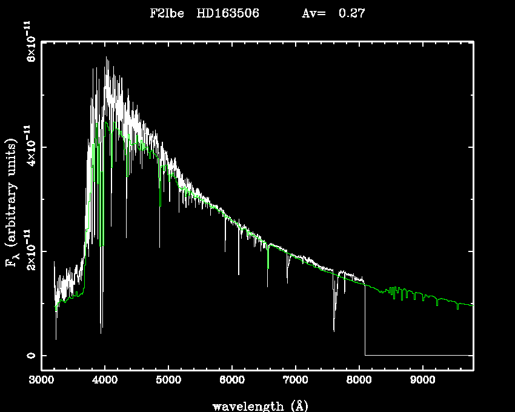Click the 0 tick label on the y-axis
This screenshot has width=515, height=412.
click(x=28, y=355)
